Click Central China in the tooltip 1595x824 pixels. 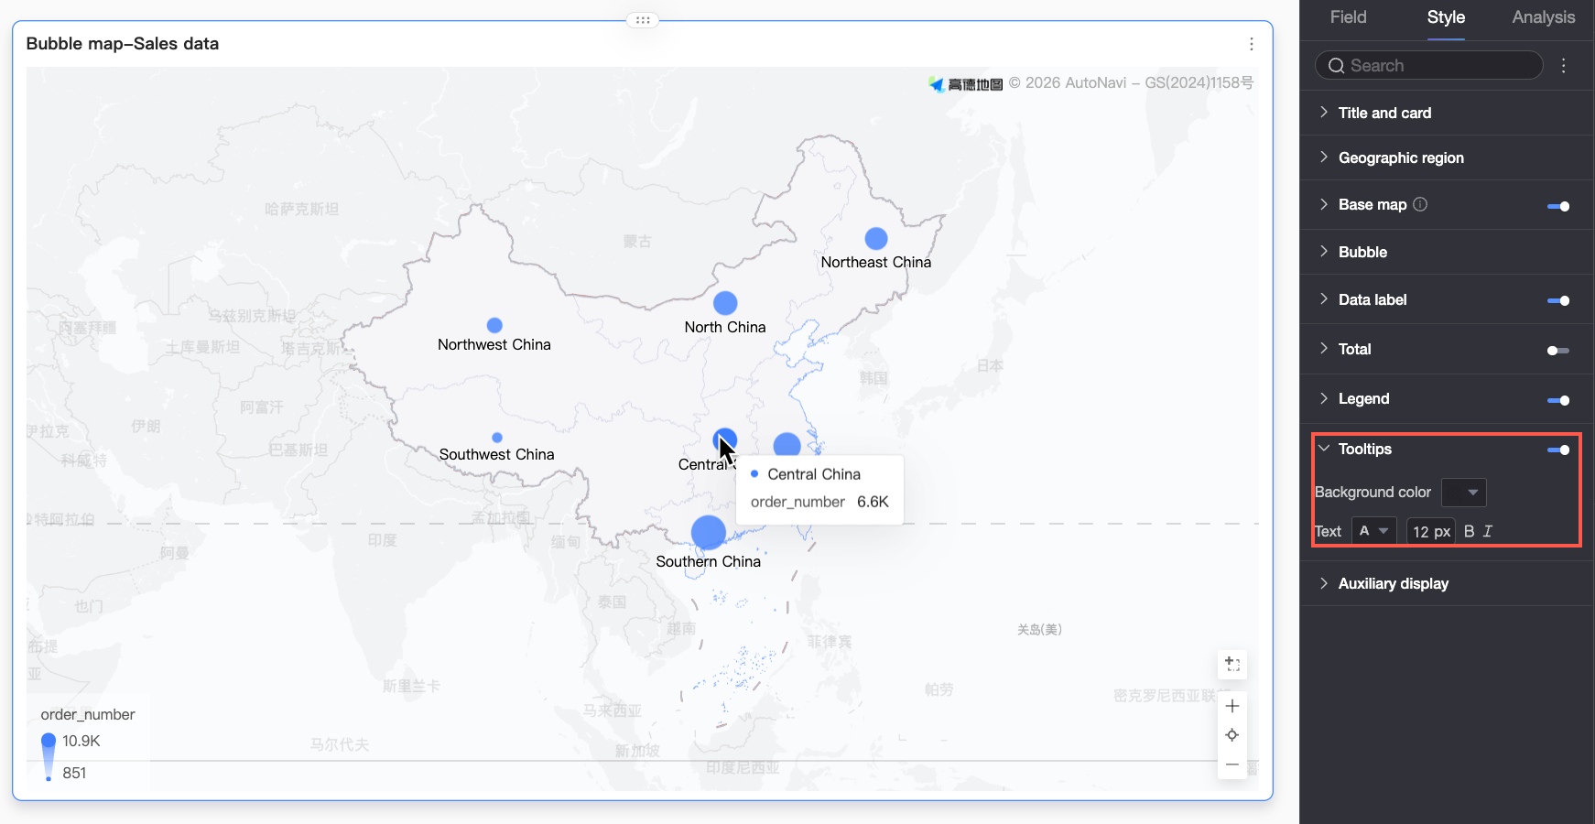coord(814,474)
